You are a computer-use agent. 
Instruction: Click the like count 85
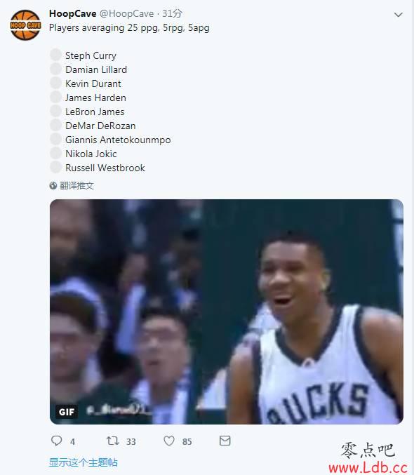pos(187,442)
